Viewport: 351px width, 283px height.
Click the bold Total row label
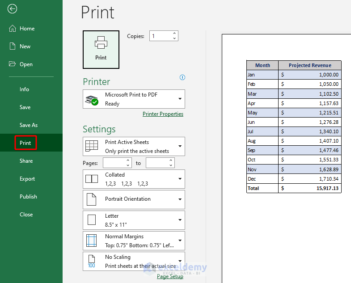pos(253,188)
